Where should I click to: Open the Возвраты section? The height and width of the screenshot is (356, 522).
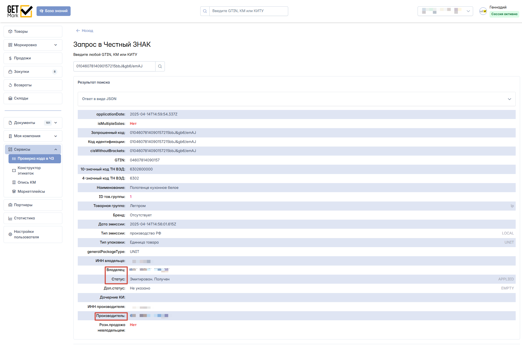[33, 85]
